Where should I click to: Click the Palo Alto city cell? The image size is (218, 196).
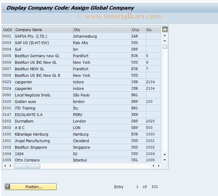point(102,43)
